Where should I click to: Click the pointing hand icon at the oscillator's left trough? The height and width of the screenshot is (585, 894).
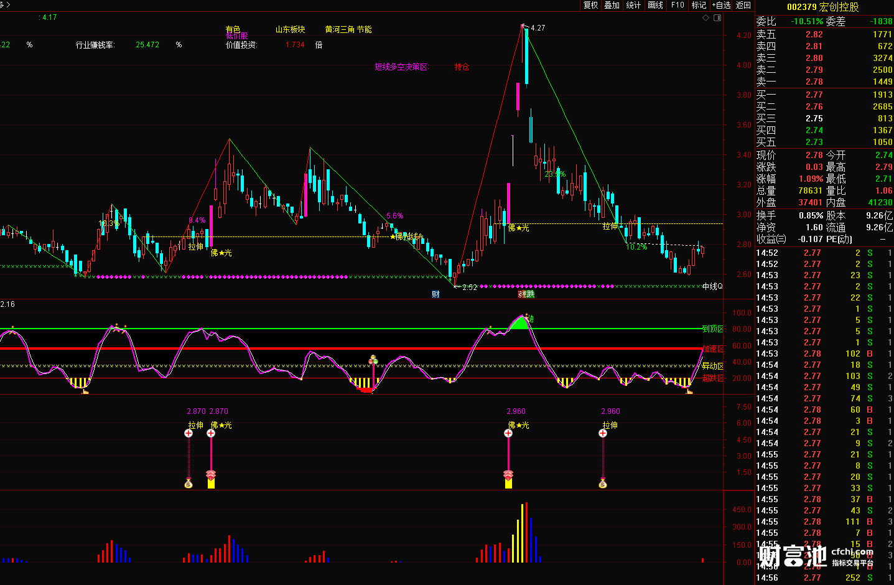85,391
